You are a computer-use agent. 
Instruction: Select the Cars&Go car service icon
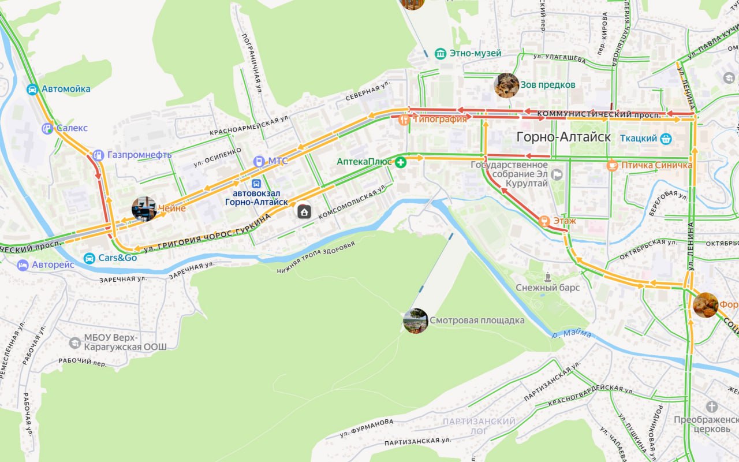click(x=89, y=258)
